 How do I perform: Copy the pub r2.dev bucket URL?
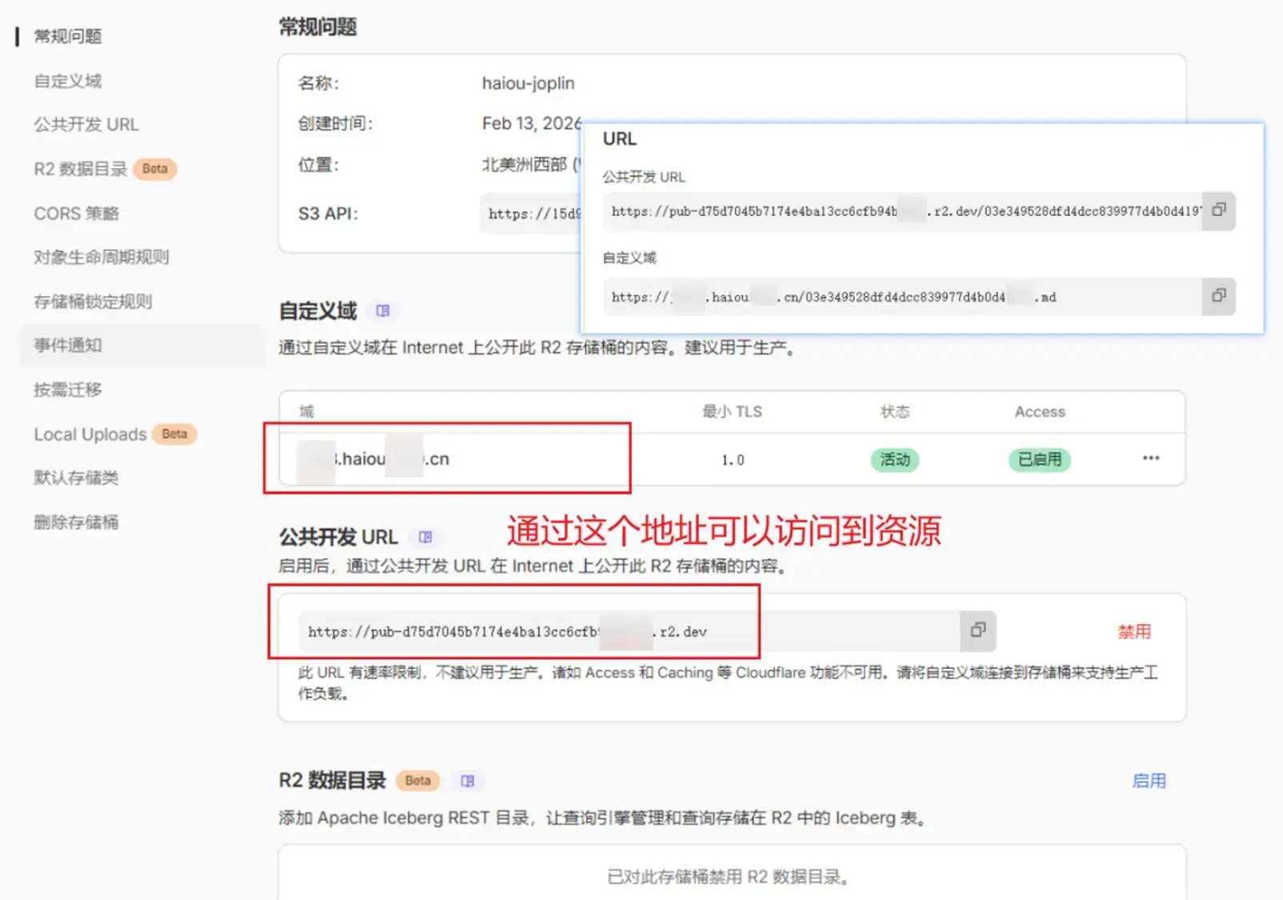(x=977, y=630)
